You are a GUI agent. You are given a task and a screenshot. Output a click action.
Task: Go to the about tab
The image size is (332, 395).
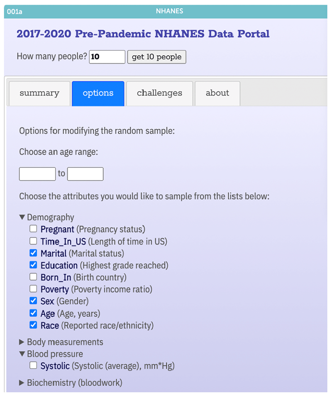coord(217,93)
